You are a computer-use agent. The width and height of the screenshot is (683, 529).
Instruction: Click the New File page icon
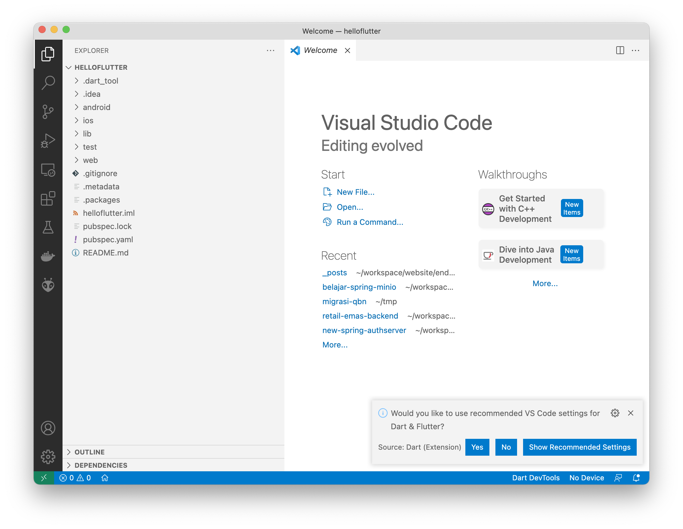(327, 192)
